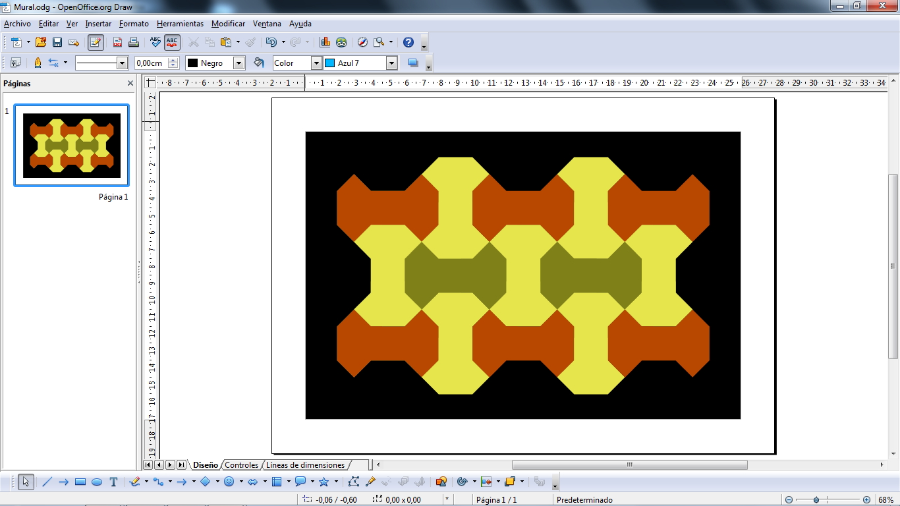The height and width of the screenshot is (506, 900).
Task: Expand the New document dropdown arrow
Action: click(28, 42)
